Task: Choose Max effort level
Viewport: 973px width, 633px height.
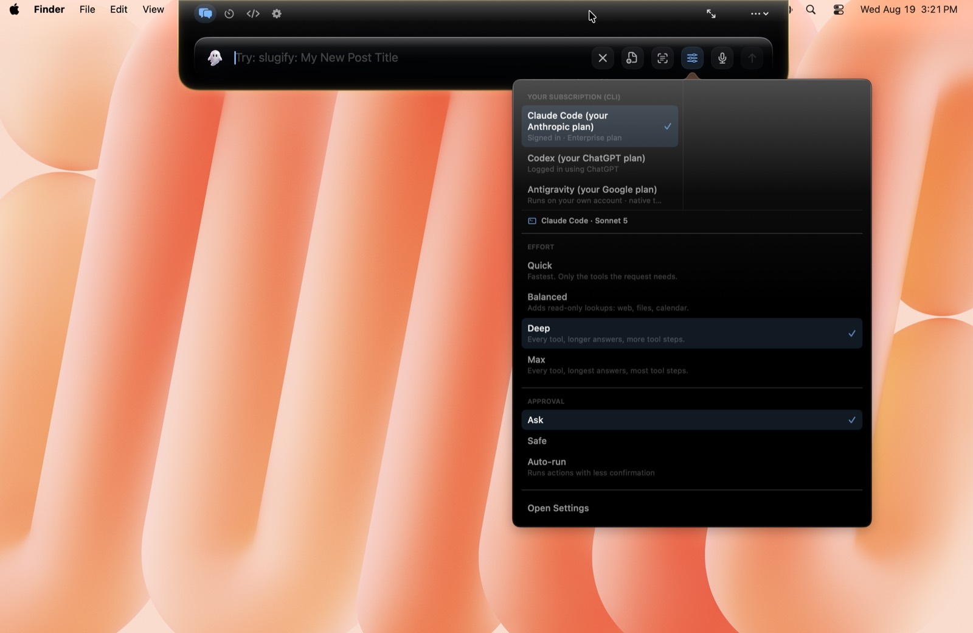Action: [x=692, y=365]
